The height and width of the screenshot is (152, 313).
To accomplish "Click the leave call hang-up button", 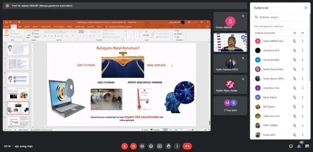I will click(x=187, y=146).
